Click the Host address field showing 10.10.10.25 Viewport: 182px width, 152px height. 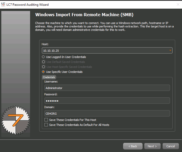click(x=105, y=50)
